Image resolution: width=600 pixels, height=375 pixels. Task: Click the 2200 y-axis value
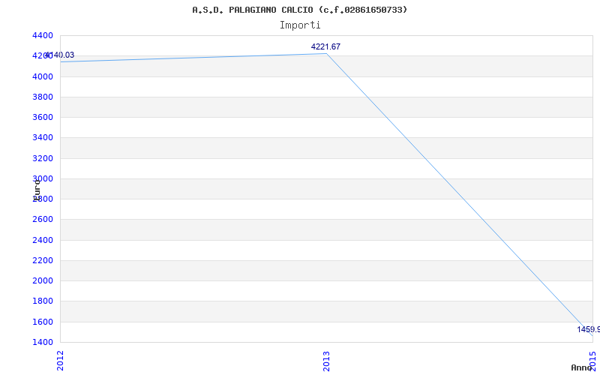[43, 260]
